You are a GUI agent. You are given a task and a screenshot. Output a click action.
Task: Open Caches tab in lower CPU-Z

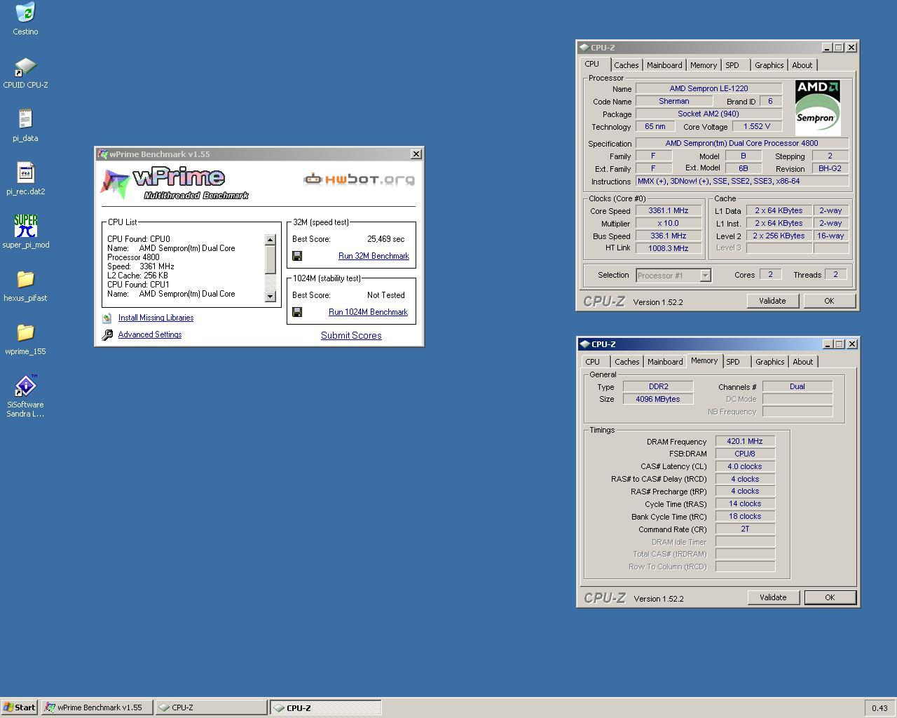click(x=627, y=362)
